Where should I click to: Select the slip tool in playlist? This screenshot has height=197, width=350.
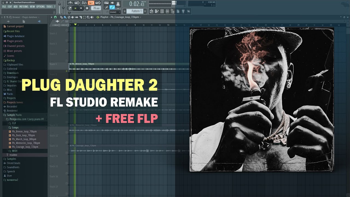pyautogui.click(x=77, y=17)
